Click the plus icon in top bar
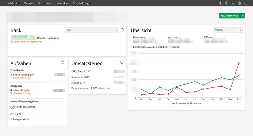This screenshot has width=253, height=136. coord(221,3)
